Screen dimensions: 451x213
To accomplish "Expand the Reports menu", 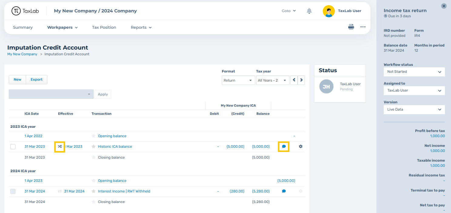I will click(x=141, y=27).
